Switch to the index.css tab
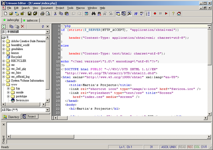The width and height of the screenshot is (213, 150). pos(31,20)
